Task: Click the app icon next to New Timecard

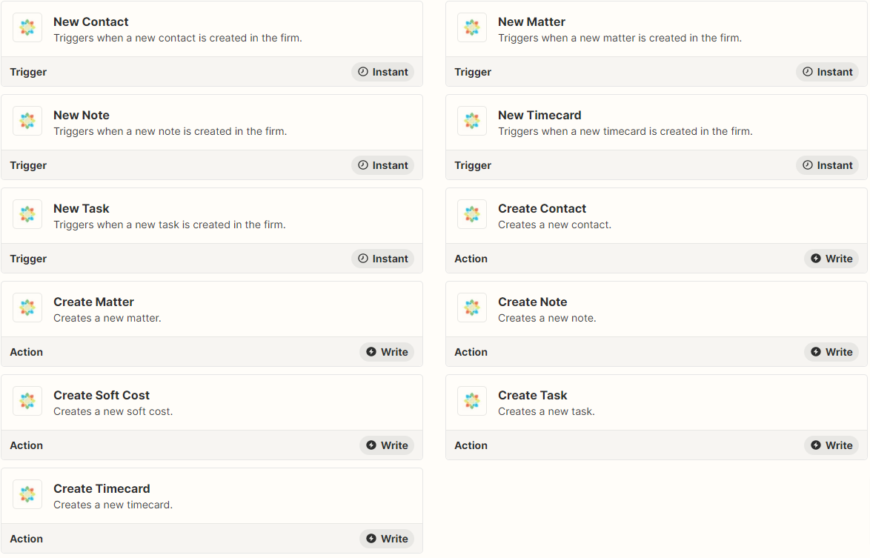Action: (x=471, y=120)
